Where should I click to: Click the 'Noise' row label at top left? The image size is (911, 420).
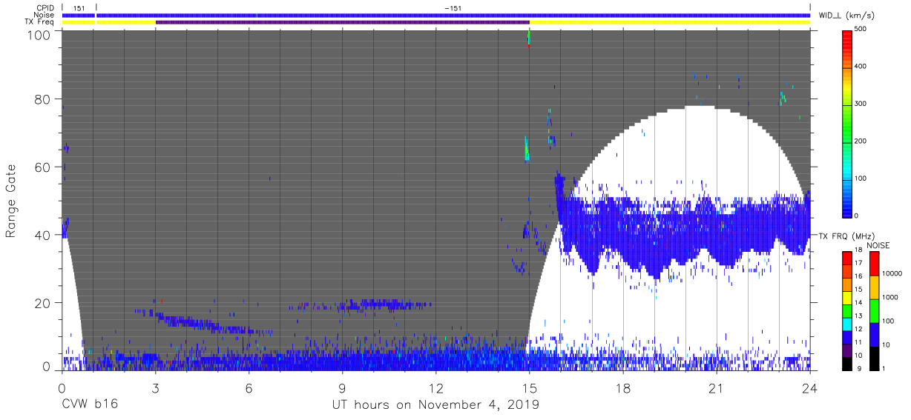tap(45, 15)
